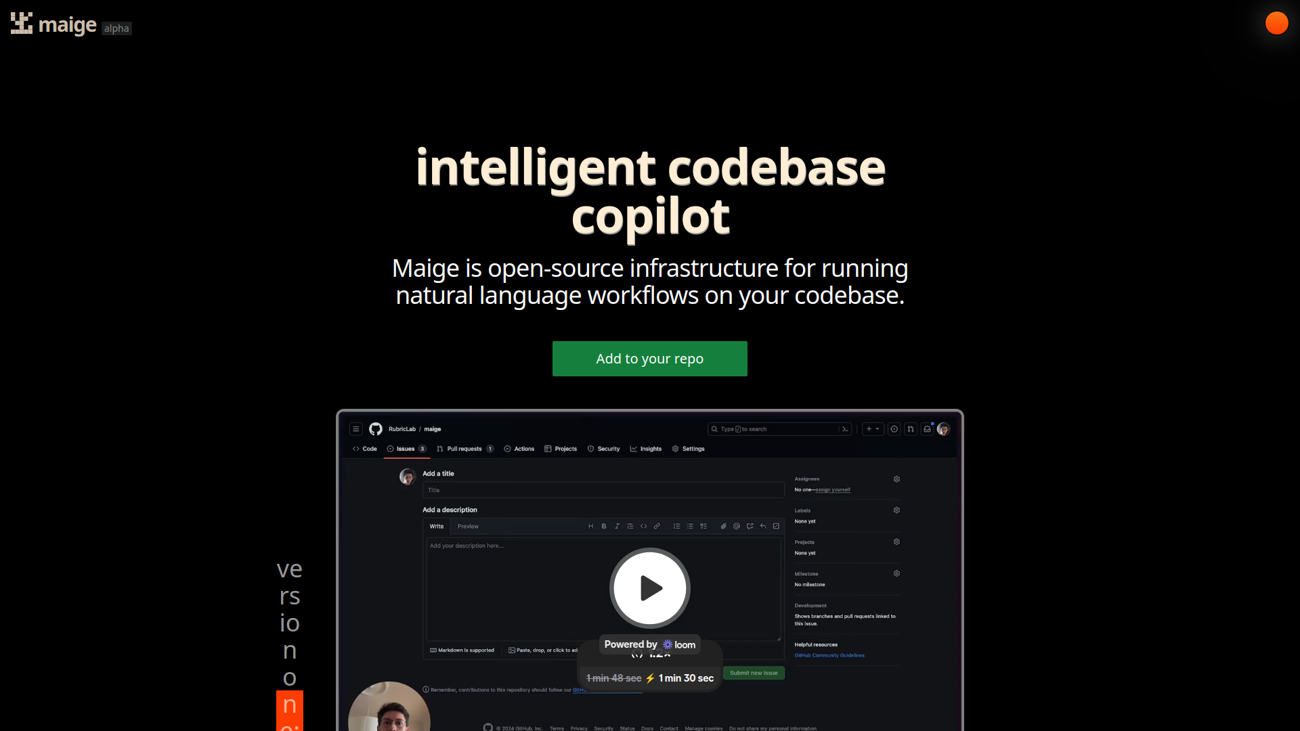Click the play button on the video
Screen dimensions: 1300x731
(650, 588)
